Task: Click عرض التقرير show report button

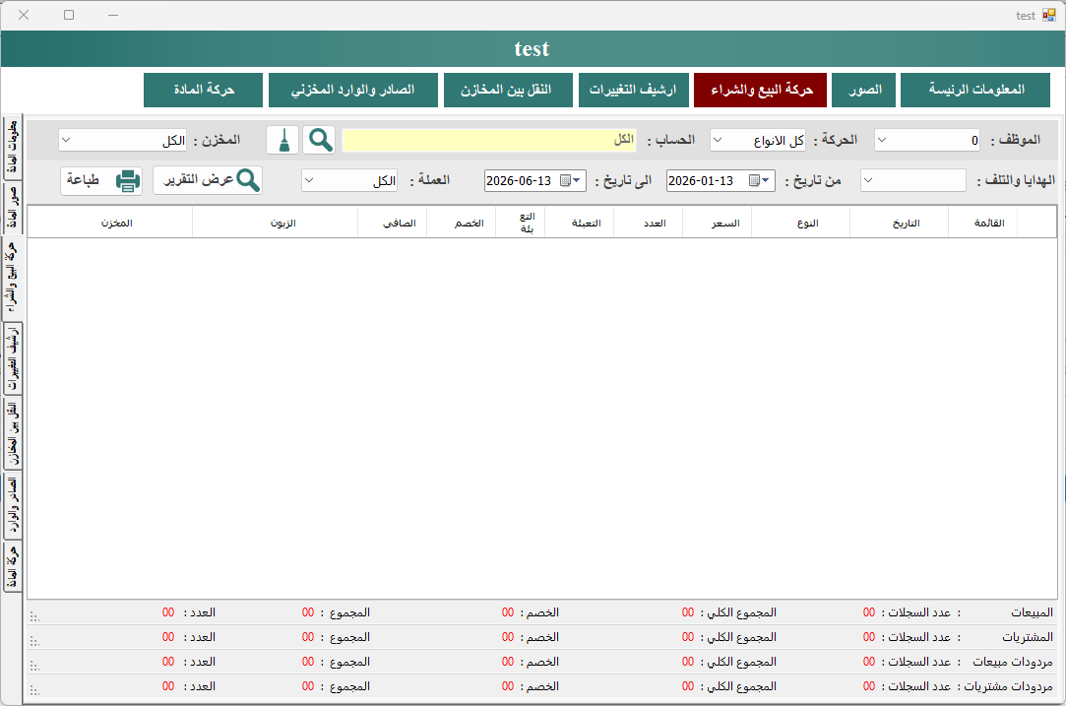Action: coord(208,181)
